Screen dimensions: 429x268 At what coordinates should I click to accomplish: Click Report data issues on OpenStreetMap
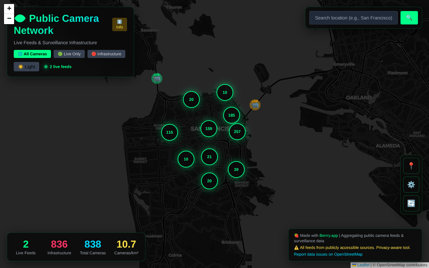coord(328,254)
